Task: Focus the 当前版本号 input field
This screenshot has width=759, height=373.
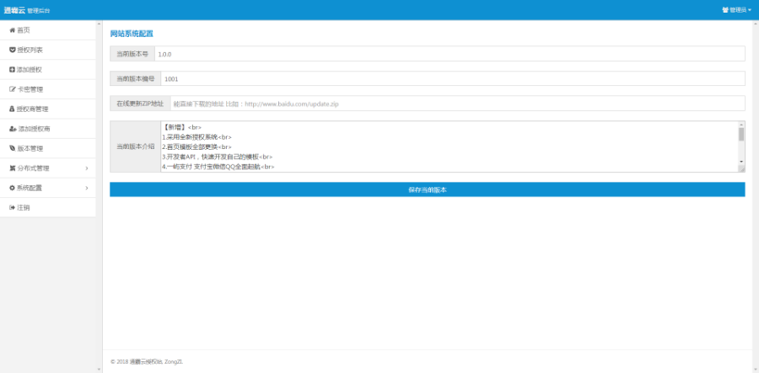Action: (449, 54)
